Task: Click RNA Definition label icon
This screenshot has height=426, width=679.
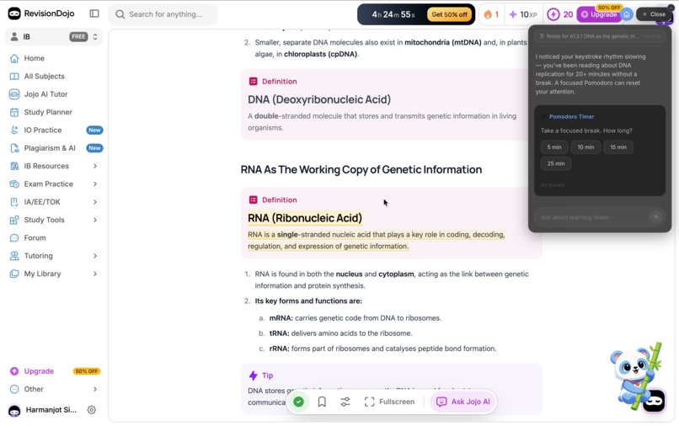Action: click(x=254, y=200)
